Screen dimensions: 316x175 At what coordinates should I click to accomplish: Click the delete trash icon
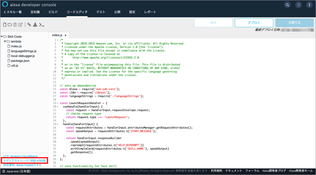15,24
